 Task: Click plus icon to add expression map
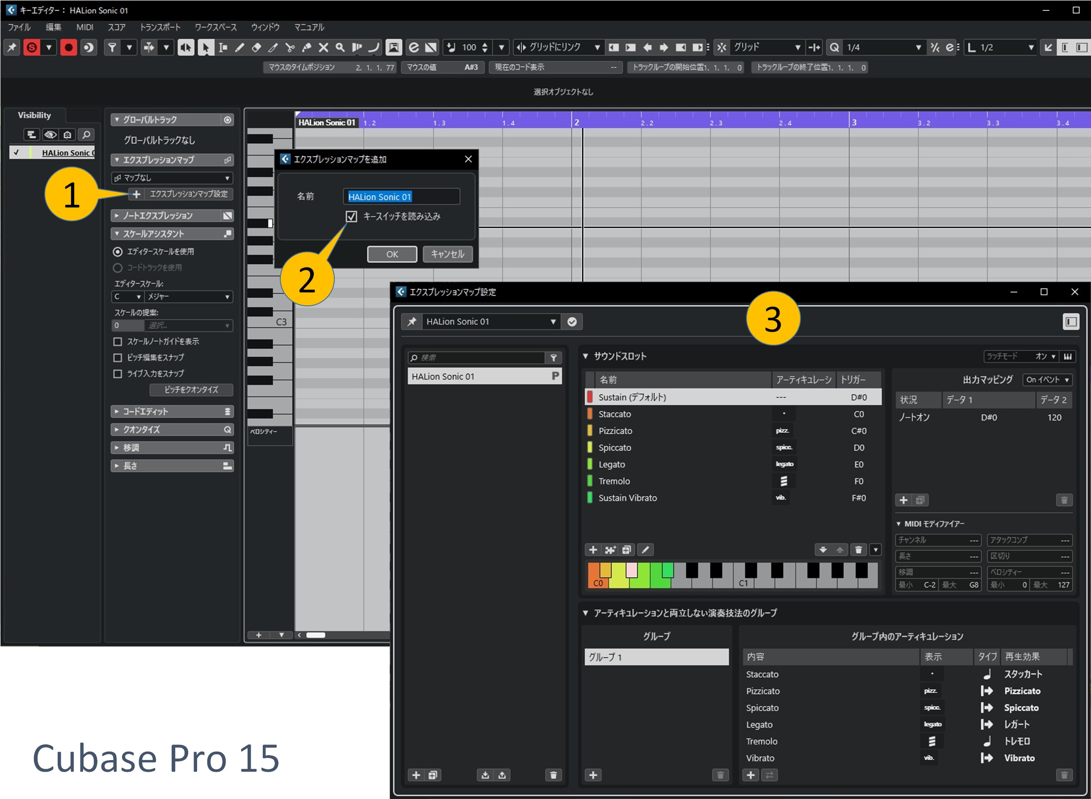pos(137,194)
